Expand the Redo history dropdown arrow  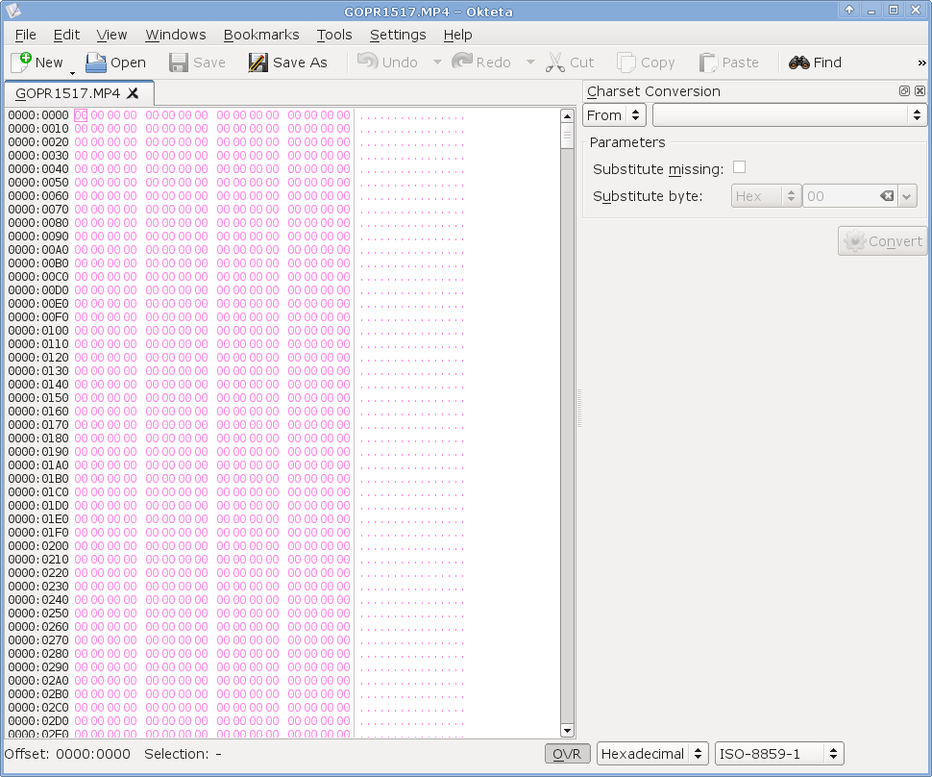(530, 63)
